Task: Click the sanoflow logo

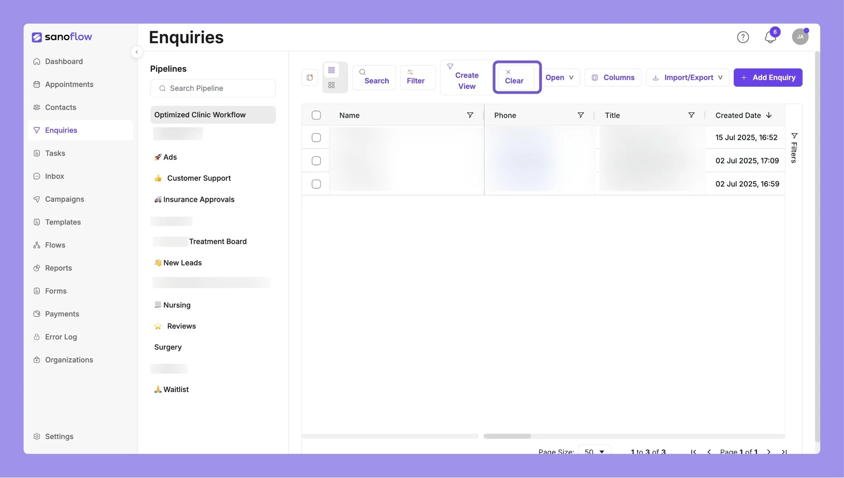Action: pos(62,37)
